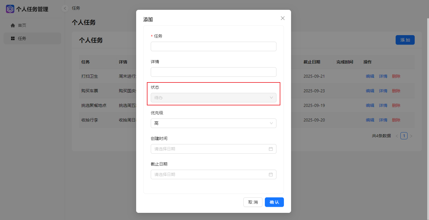Viewport: 429px width, 220px height.
Task: Select 任务 in the sidebar menu
Action: (22, 38)
